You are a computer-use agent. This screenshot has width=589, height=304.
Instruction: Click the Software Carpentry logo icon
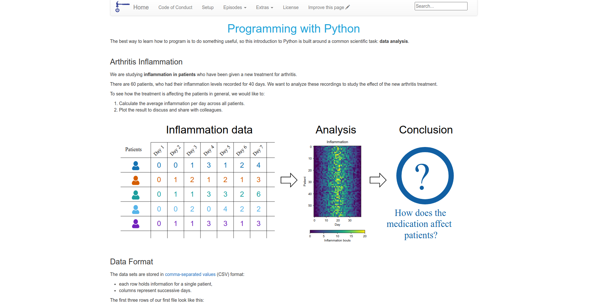click(122, 6)
